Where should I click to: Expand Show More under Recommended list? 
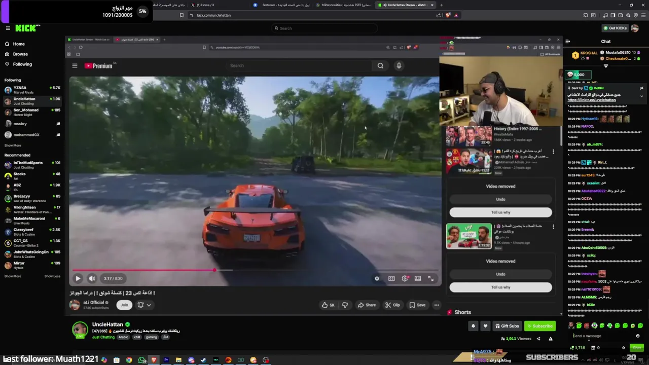point(13,276)
